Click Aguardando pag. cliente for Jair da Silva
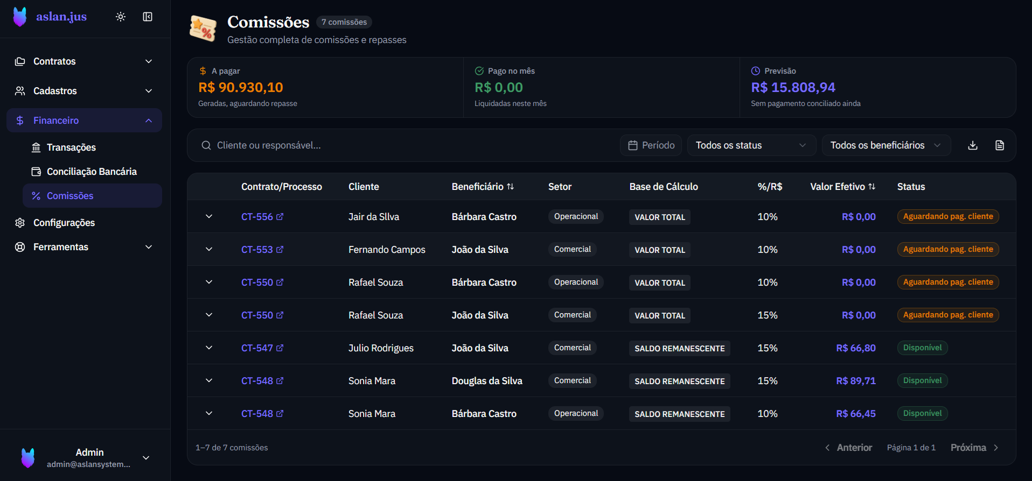Viewport: 1032px width, 481px height. tap(948, 216)
